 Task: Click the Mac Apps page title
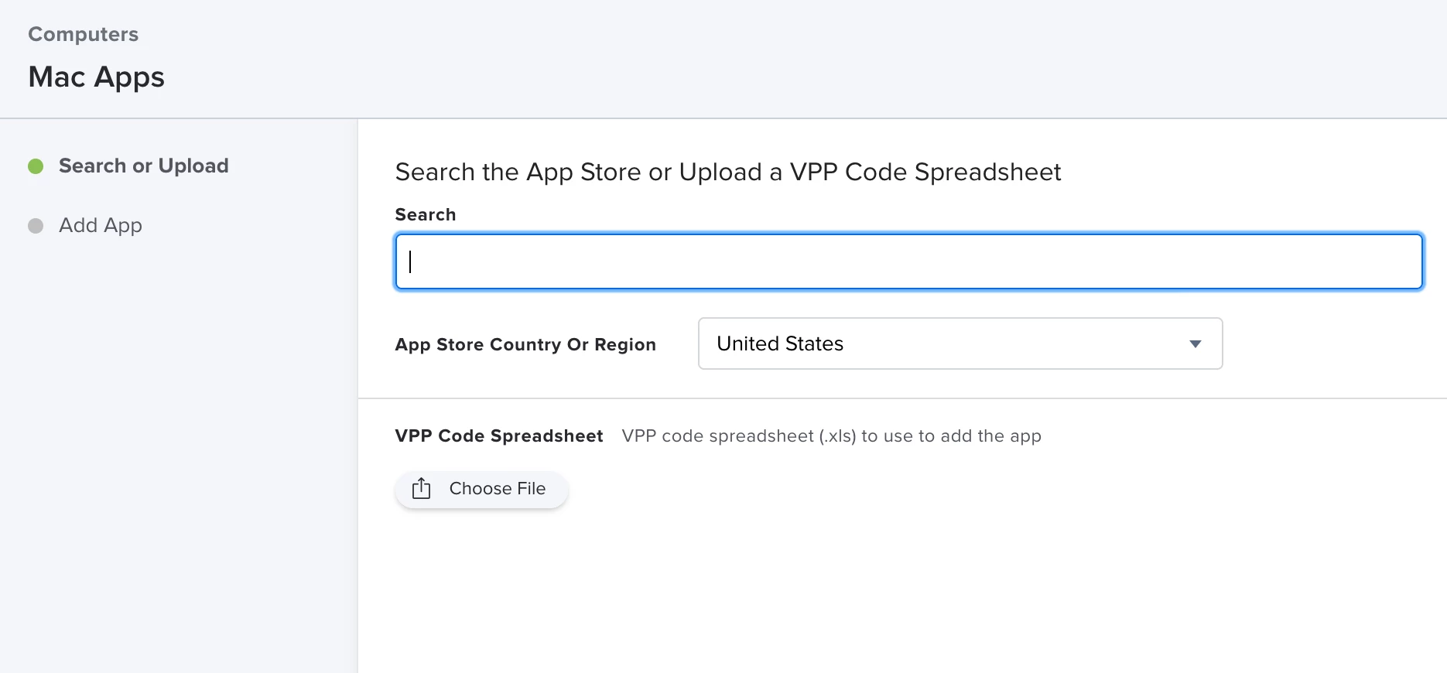pyautogui.click(x=96, y=77)
